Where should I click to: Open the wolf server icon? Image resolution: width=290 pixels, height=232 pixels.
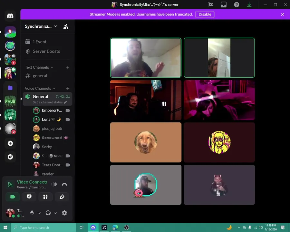(10, 115)
